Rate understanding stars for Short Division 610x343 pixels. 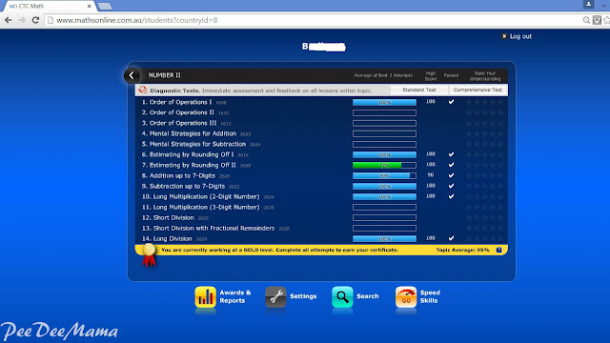(485, 218)
